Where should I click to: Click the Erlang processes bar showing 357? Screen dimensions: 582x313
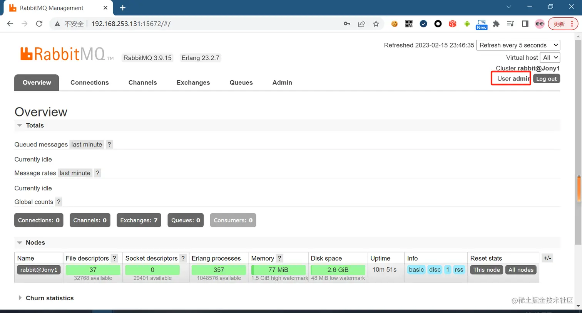tap(219, 270)
